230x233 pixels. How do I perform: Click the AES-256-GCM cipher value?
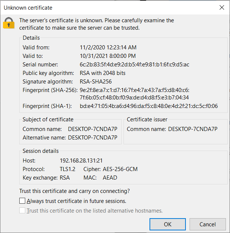click(120, 169)
